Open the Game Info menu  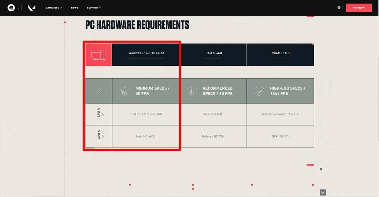coord(54,8)
